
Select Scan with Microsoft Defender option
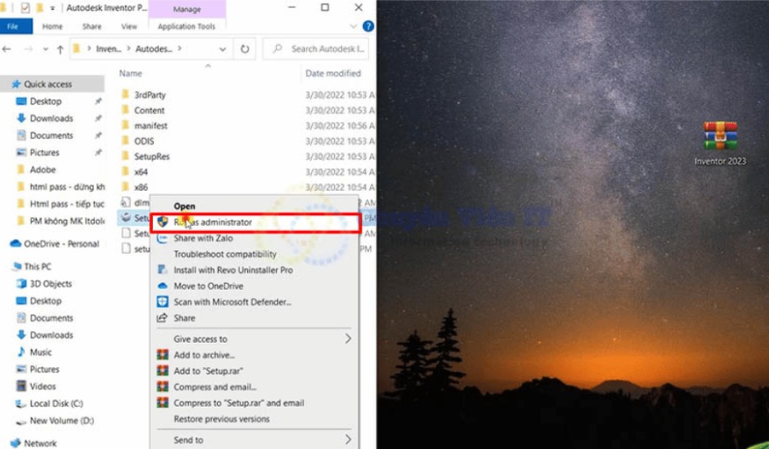232,302
